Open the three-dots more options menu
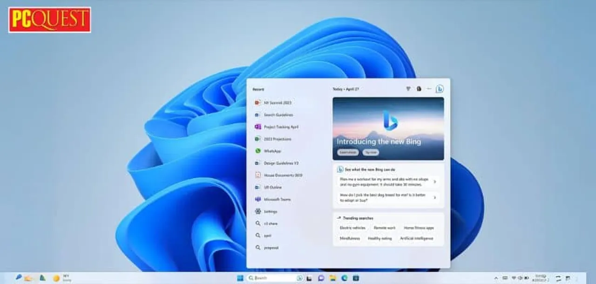 (429, 89)
